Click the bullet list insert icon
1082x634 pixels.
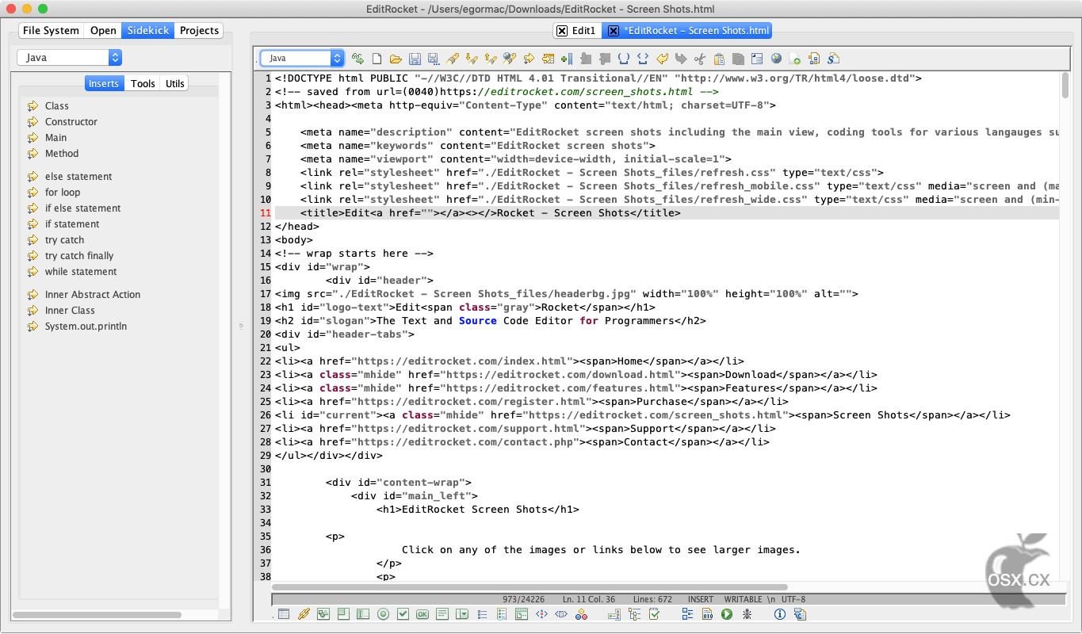(x=482, y=614)
